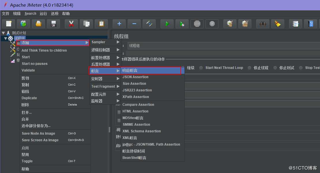Select Add Think Times to children
Image resolution: width=320 pixels, height=173 pixels.
[x=55, y=50]
